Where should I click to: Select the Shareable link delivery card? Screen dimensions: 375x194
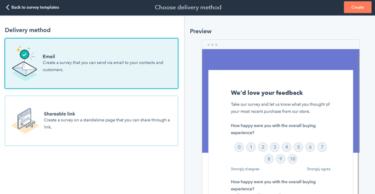91,121
